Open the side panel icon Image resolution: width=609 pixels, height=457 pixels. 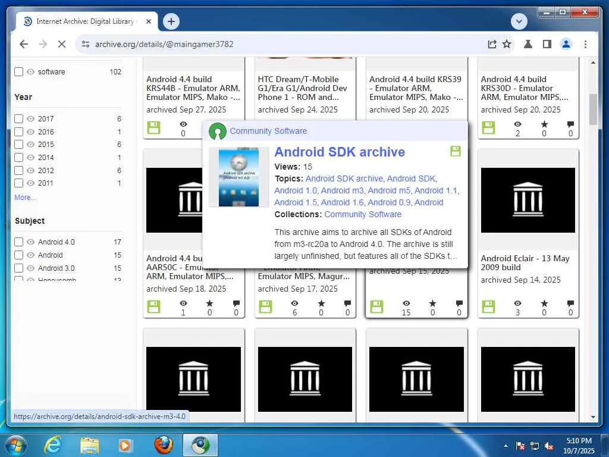point(547,44)
